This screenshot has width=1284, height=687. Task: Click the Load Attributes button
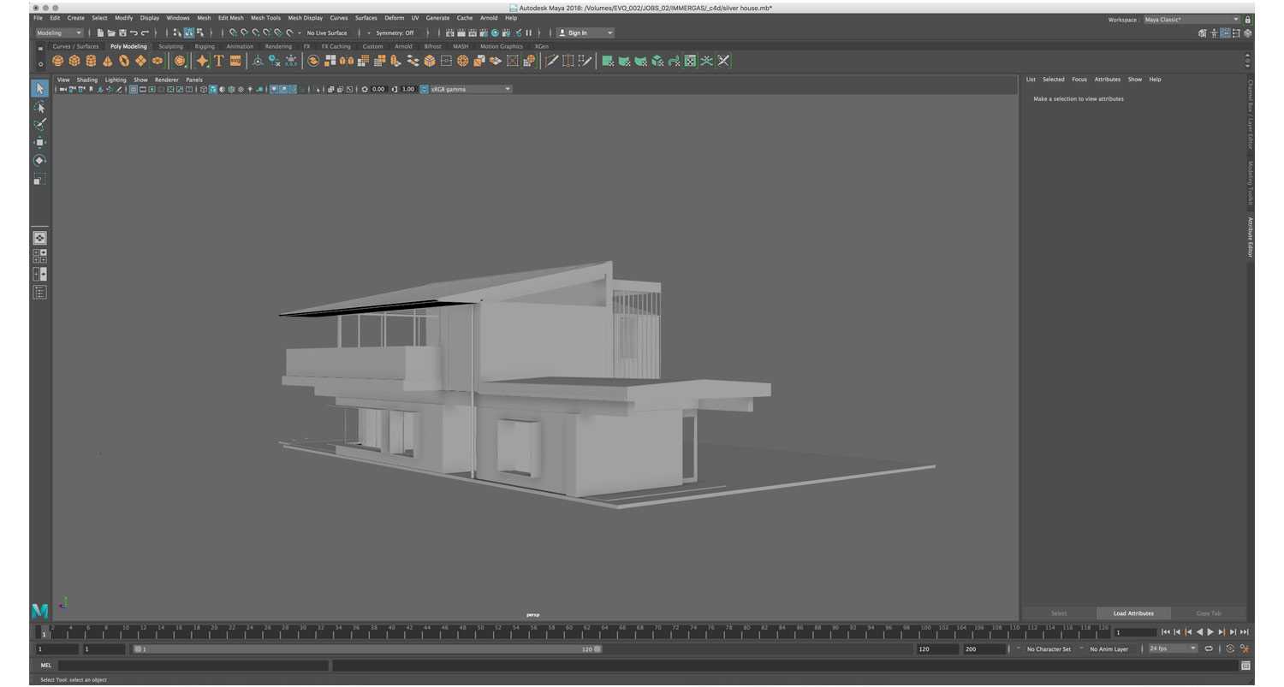point(1133,613)
